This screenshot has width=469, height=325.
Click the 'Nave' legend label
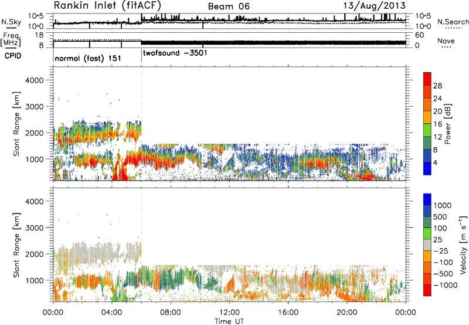click(x=446, y=40)
